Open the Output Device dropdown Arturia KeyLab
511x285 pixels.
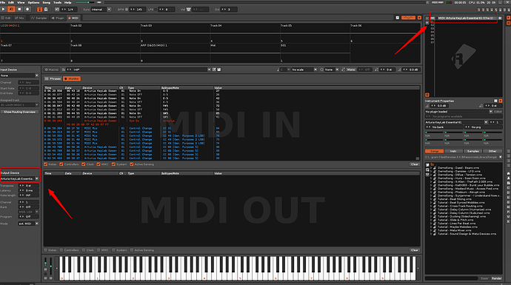(19, 179)
